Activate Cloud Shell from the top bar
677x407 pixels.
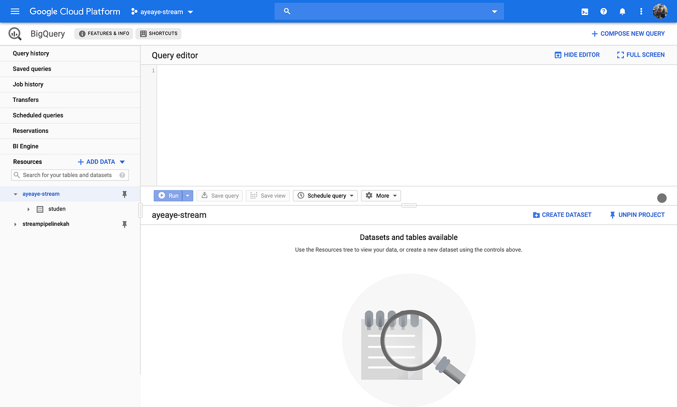585,11
